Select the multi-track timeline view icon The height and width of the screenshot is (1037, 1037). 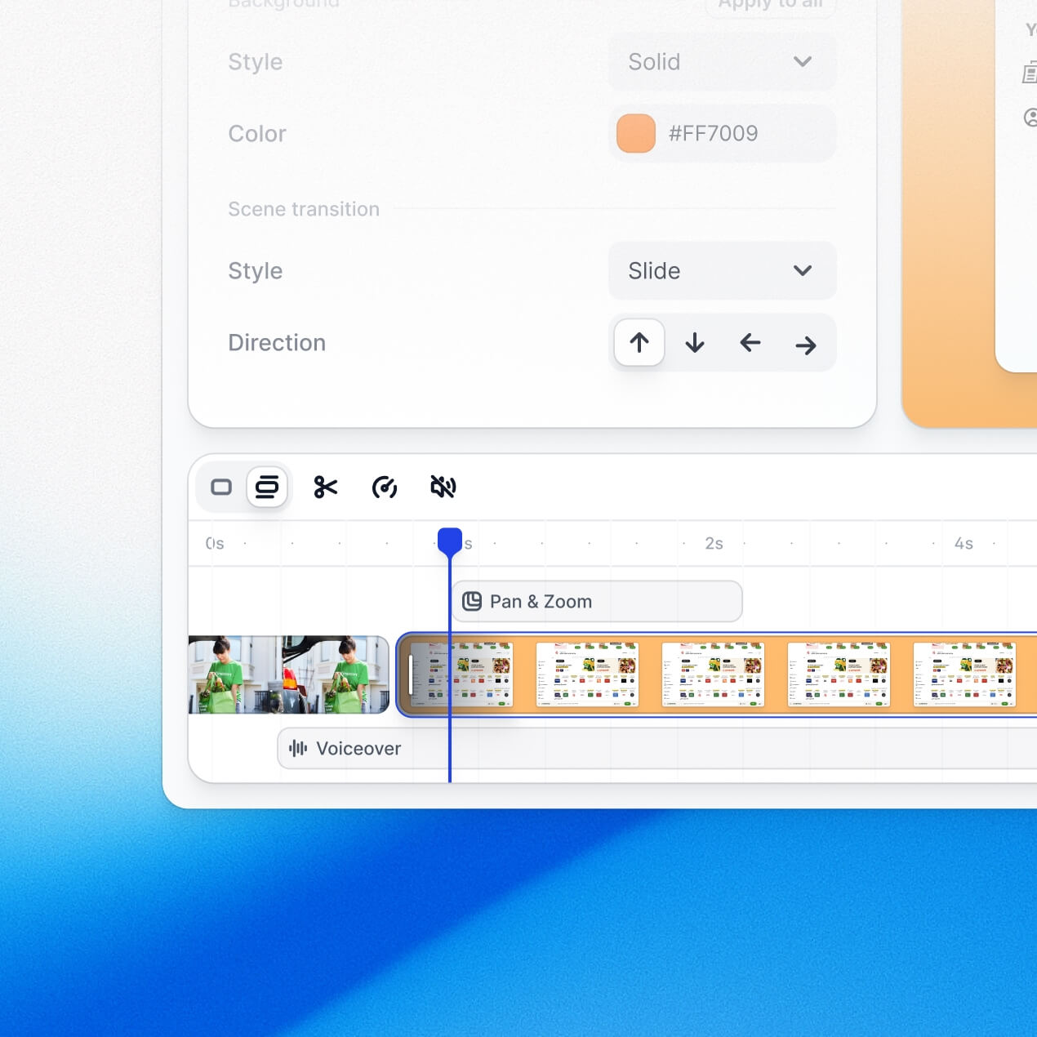point(267,487)
